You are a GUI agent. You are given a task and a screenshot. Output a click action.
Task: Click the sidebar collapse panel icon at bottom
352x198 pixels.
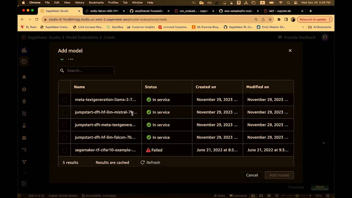pos(24,184)
